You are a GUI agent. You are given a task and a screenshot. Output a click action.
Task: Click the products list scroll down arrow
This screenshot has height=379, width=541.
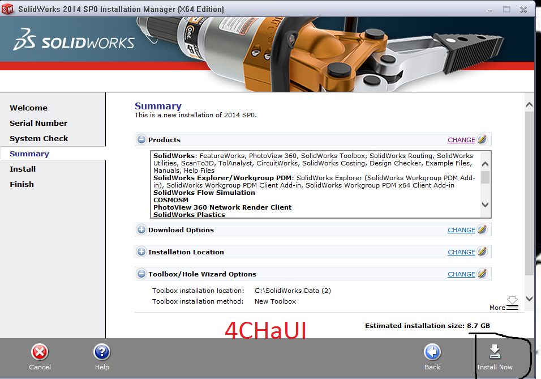click(485, 205)
